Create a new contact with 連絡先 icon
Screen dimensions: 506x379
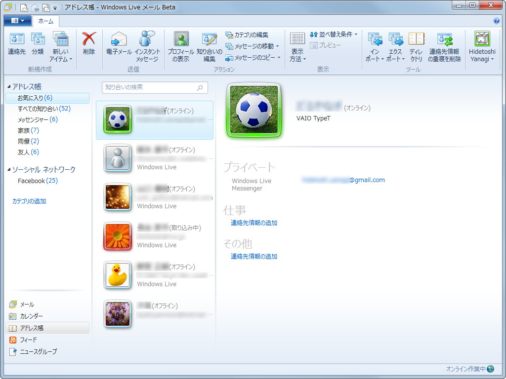[x=17, y=43]
